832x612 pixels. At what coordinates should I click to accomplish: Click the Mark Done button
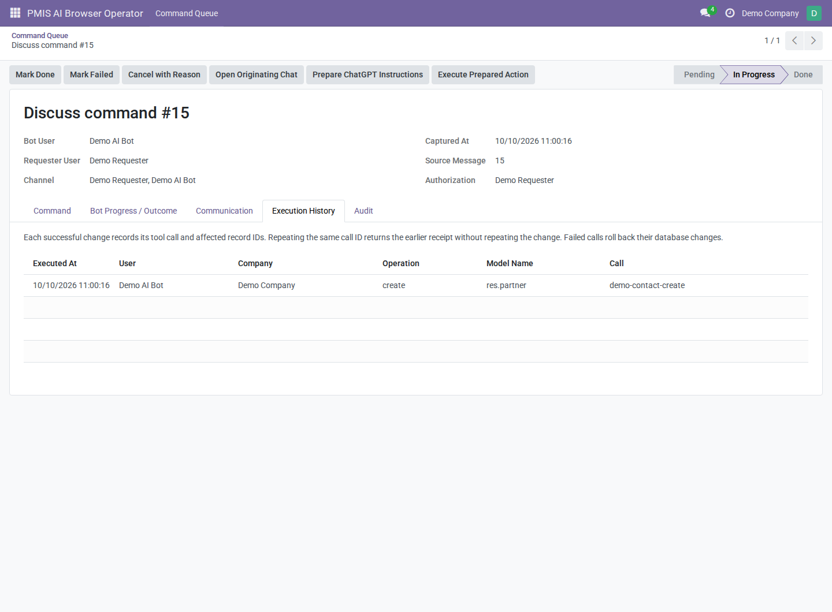pyautogui.click(x=35, y=74)
